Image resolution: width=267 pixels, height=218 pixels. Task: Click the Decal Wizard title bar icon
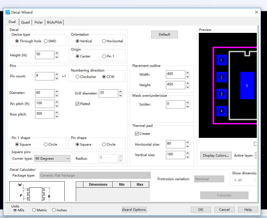8,12
